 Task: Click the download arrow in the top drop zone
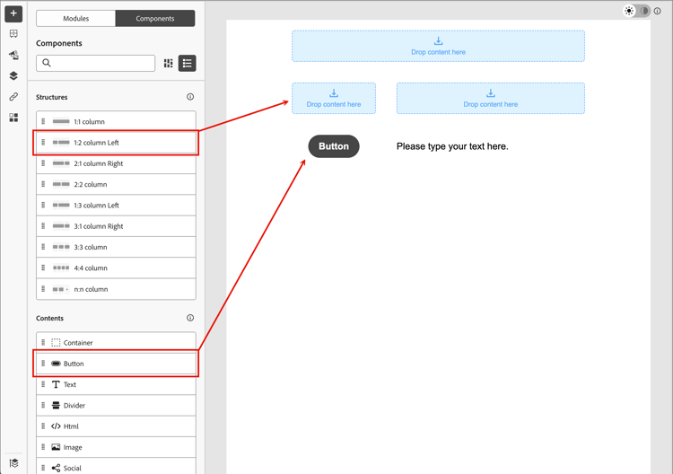[438, 41]
